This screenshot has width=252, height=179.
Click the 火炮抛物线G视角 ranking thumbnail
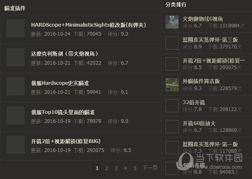172,22
